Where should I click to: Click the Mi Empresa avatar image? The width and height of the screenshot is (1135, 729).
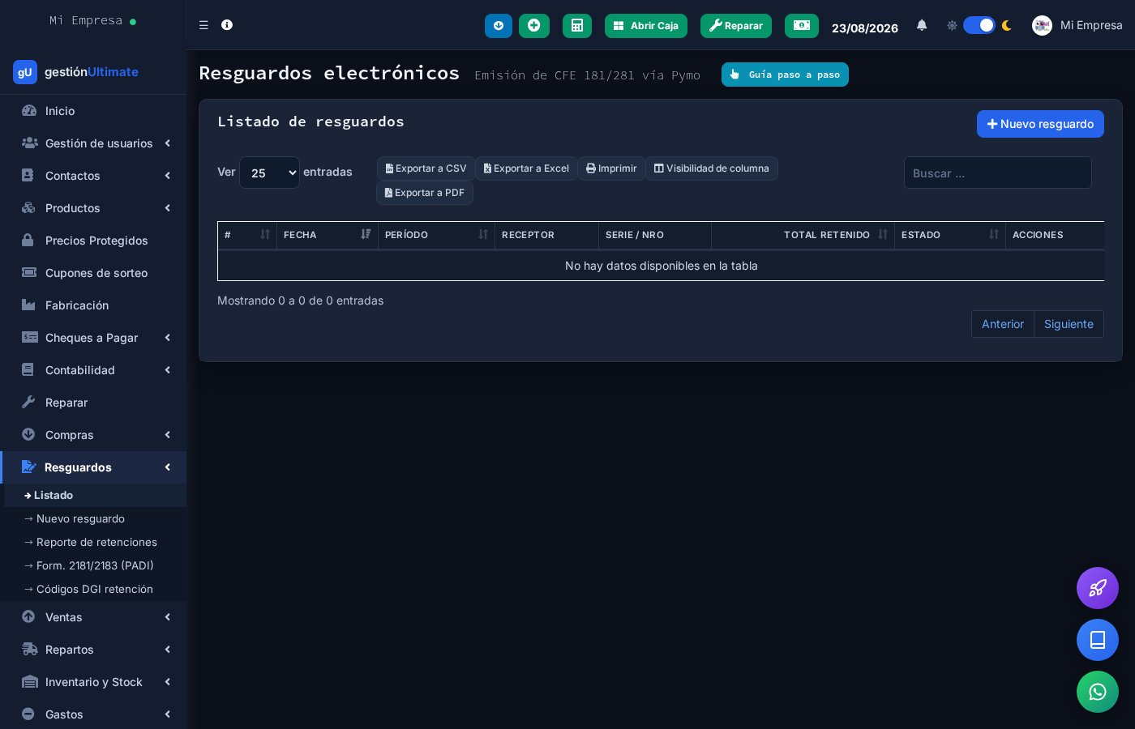(1042, 25)
